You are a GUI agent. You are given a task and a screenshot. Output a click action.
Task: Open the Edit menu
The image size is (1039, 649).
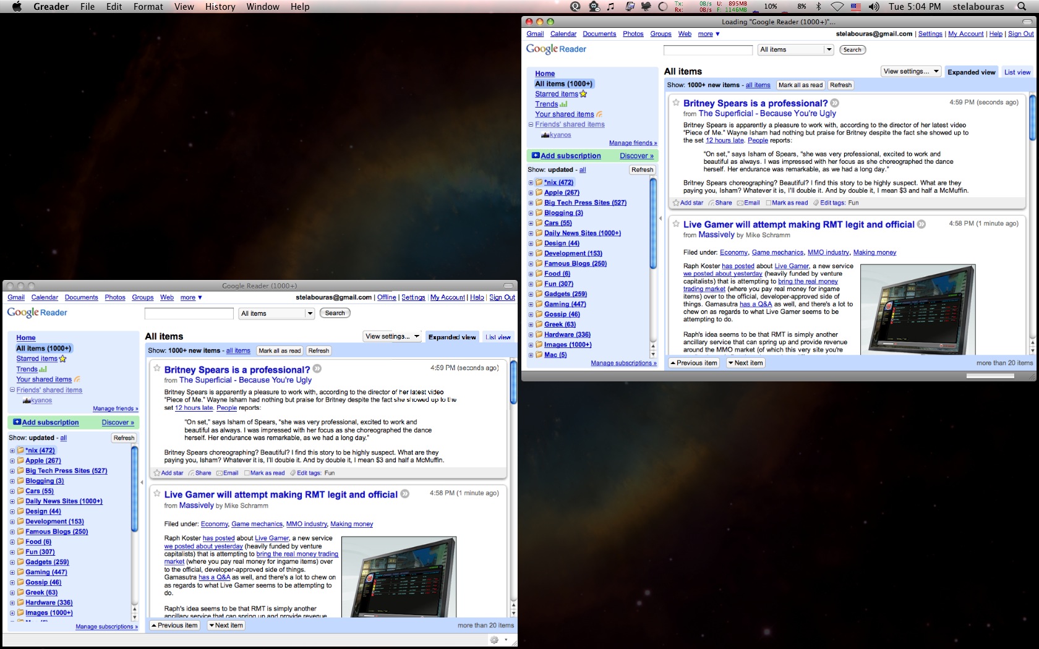114,6
